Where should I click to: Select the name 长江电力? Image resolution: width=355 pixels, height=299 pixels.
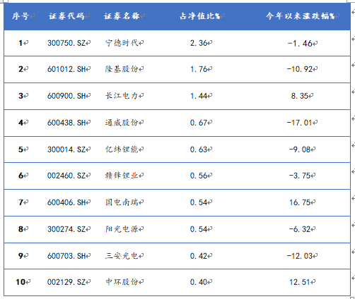122,96
